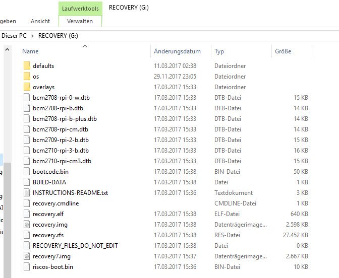Click the RECOVERY_FILES_DO_NOT_EDIT file icon

27,245
